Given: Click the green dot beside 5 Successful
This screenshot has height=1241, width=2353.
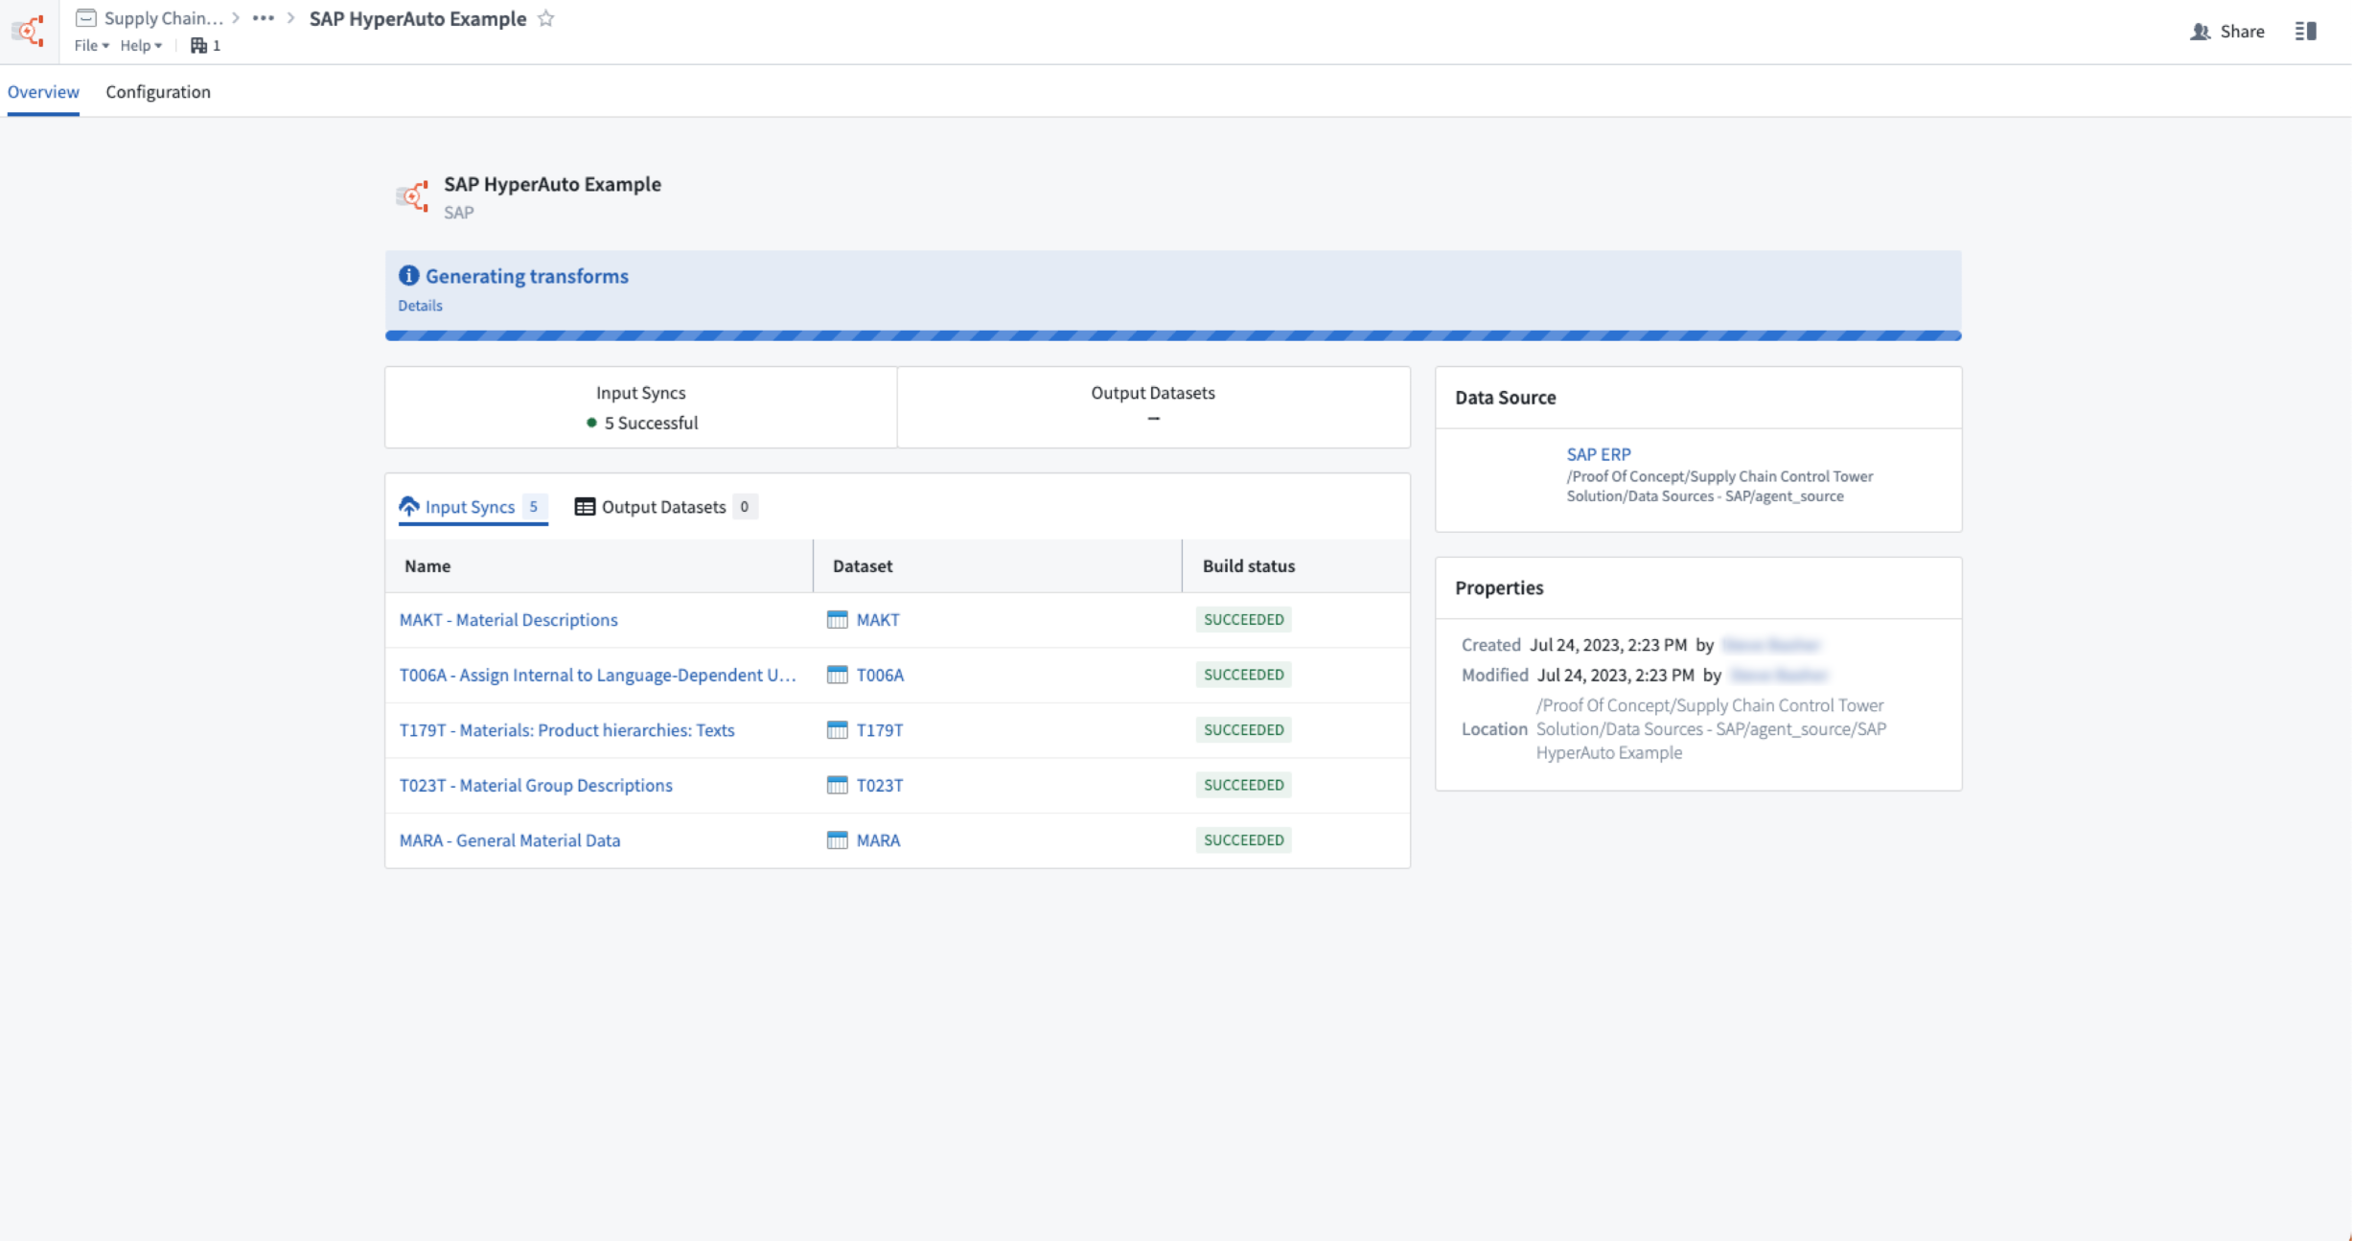Looking at the screenshot, I should coord(591,423).
